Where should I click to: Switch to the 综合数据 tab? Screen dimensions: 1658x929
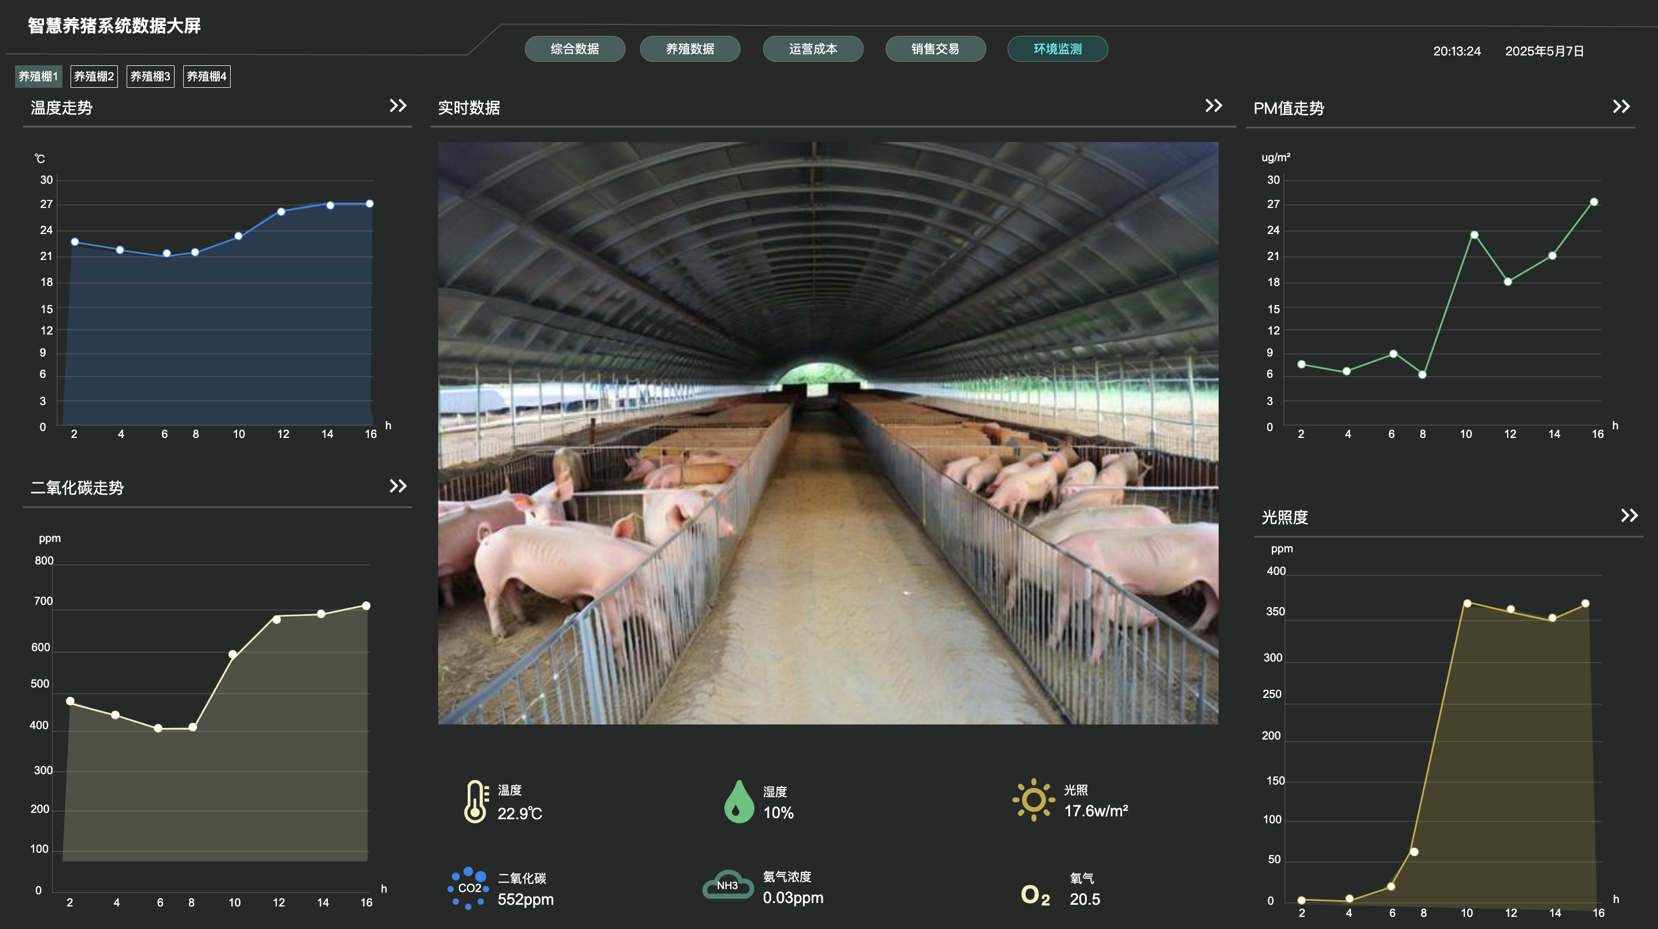point(575,49)
